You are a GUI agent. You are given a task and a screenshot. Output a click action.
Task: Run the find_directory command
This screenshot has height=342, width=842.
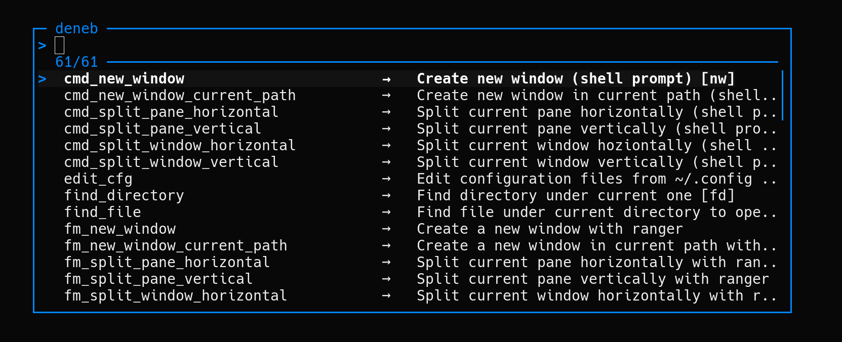coord(124,195)
